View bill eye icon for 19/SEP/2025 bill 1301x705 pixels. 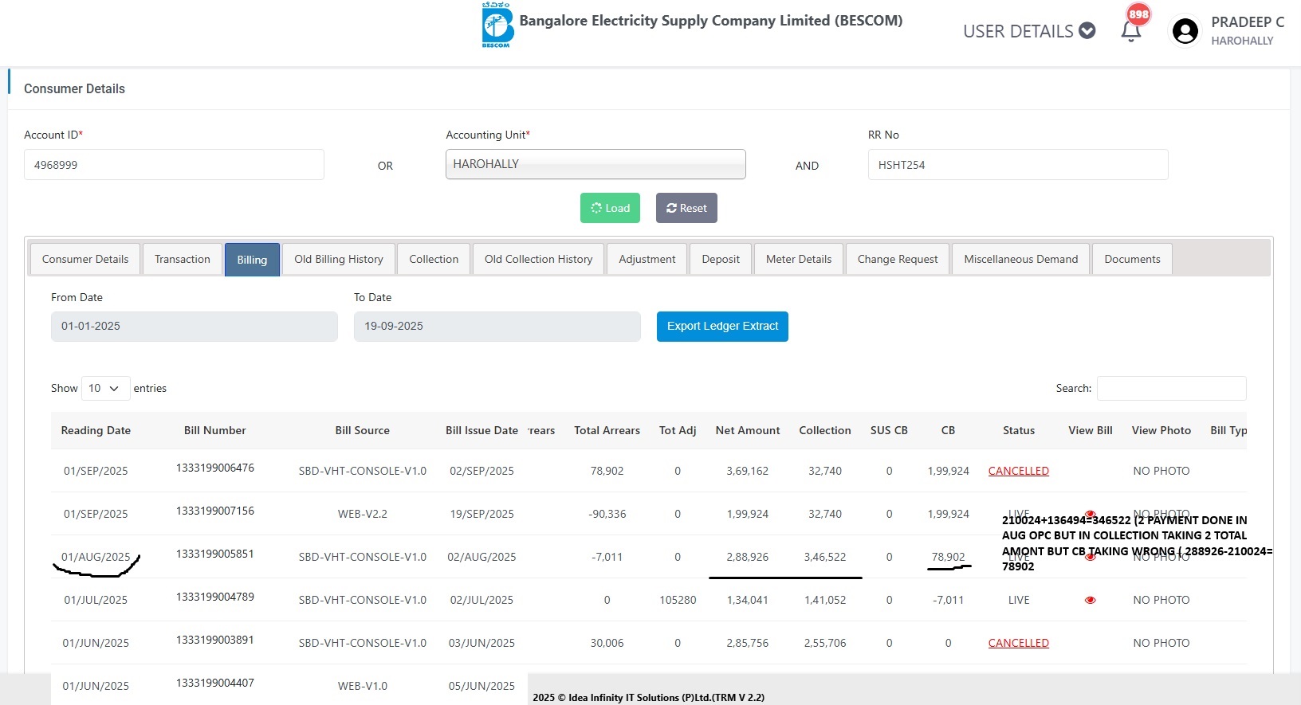point(1090,514)
